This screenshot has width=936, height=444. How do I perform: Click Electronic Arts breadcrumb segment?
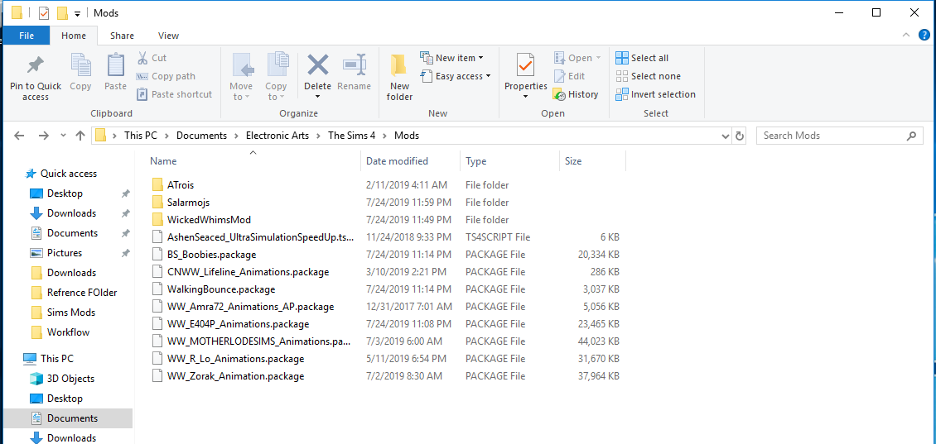277,136
